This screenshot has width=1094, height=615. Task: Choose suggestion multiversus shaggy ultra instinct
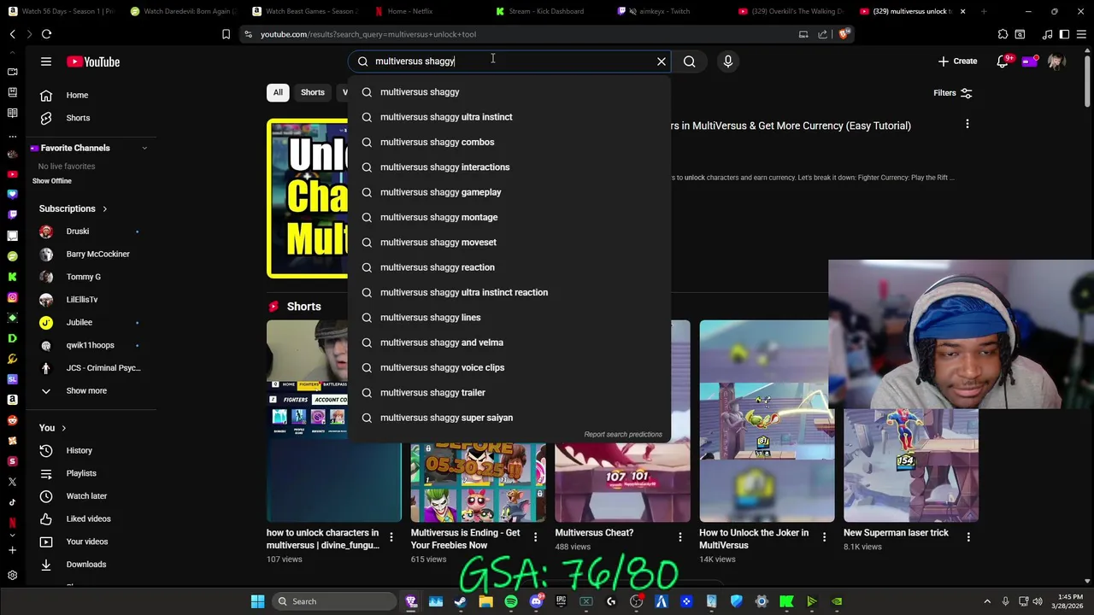(x=509, y=117)
